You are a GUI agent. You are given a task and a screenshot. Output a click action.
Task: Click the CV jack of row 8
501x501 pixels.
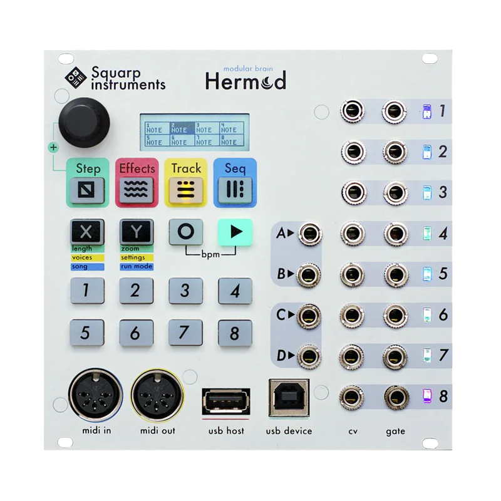pos(351,397)
